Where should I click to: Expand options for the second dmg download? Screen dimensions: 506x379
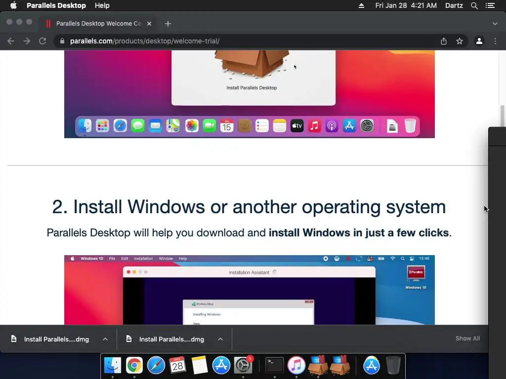coord(220,339)
